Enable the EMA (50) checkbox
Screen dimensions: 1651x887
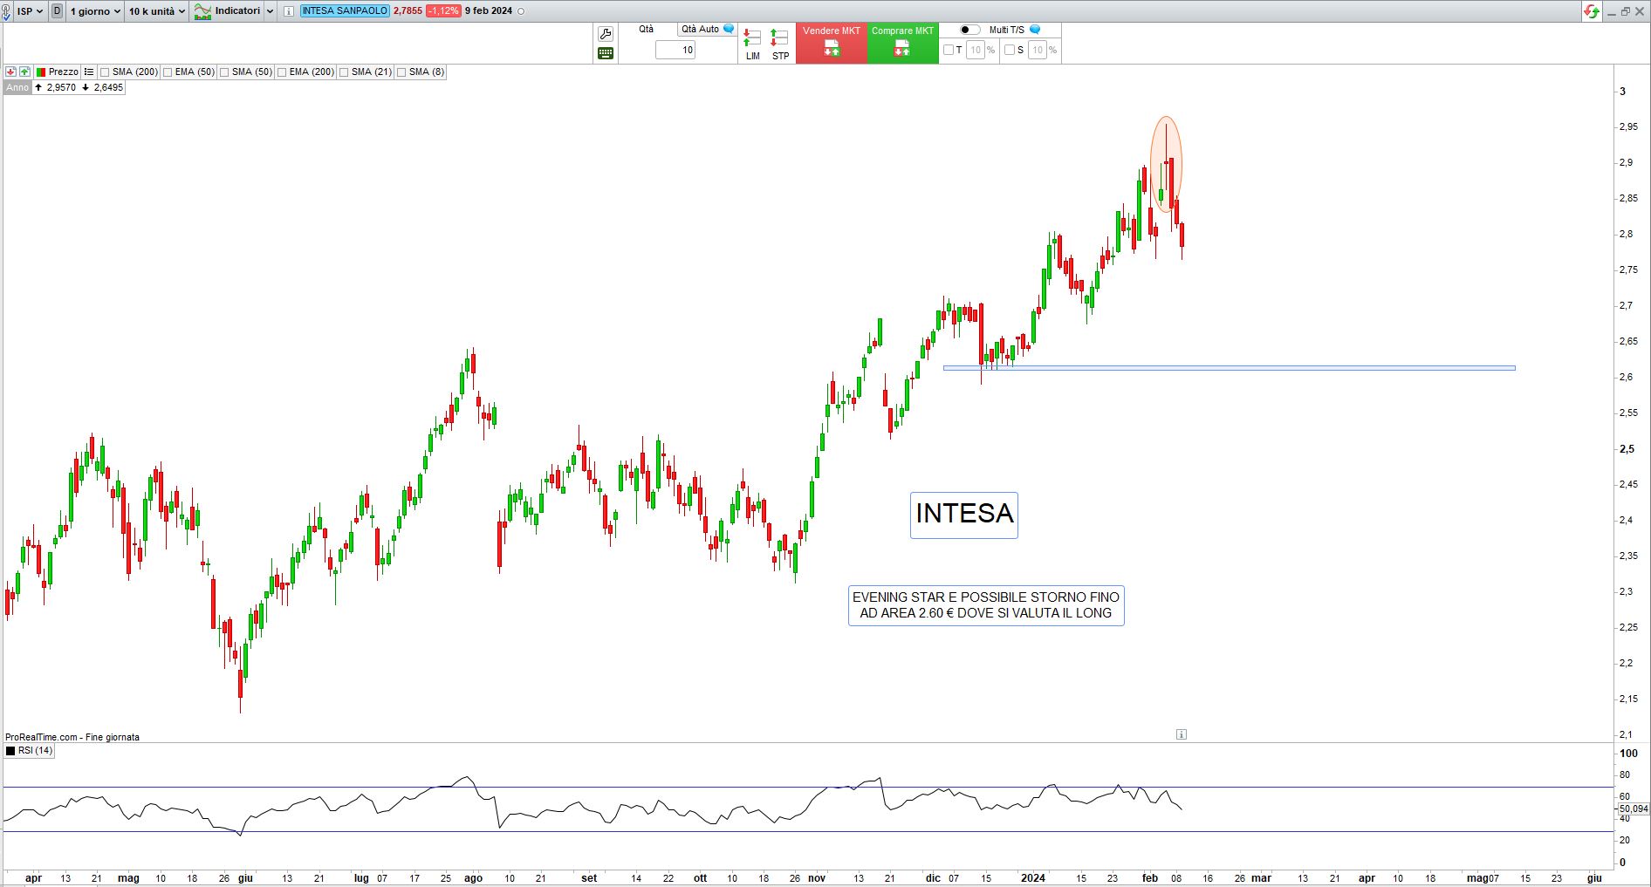coord(168,72)
